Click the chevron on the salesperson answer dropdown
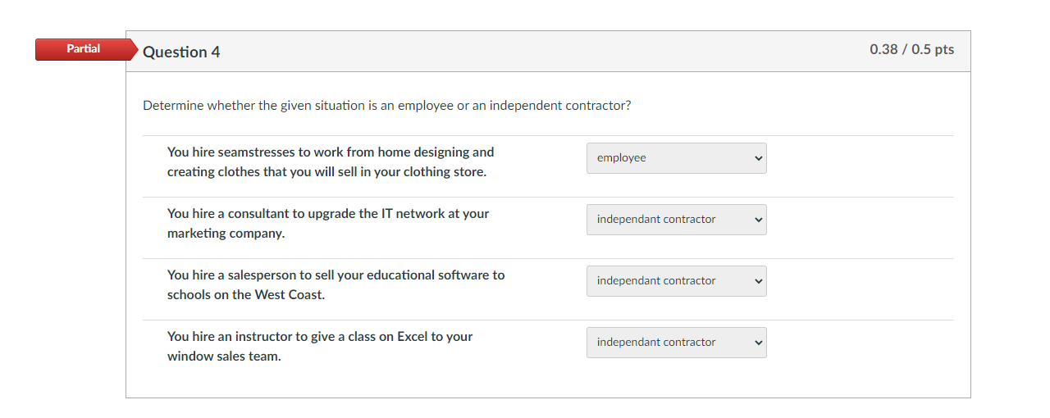 point(758,281)
